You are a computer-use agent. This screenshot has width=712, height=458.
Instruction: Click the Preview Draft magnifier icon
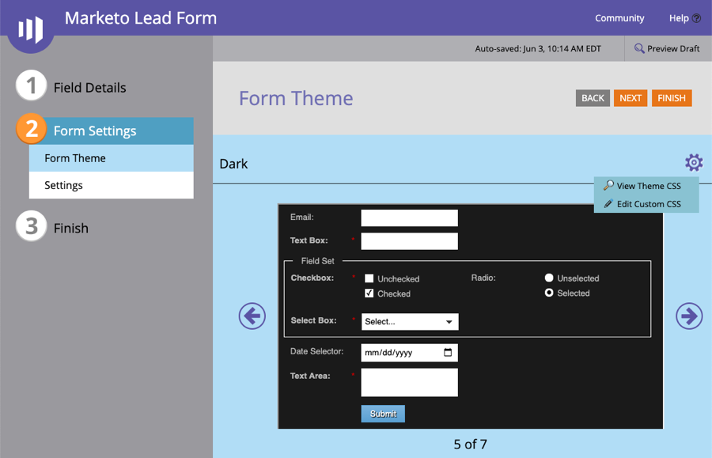click(x=639, y=49)
